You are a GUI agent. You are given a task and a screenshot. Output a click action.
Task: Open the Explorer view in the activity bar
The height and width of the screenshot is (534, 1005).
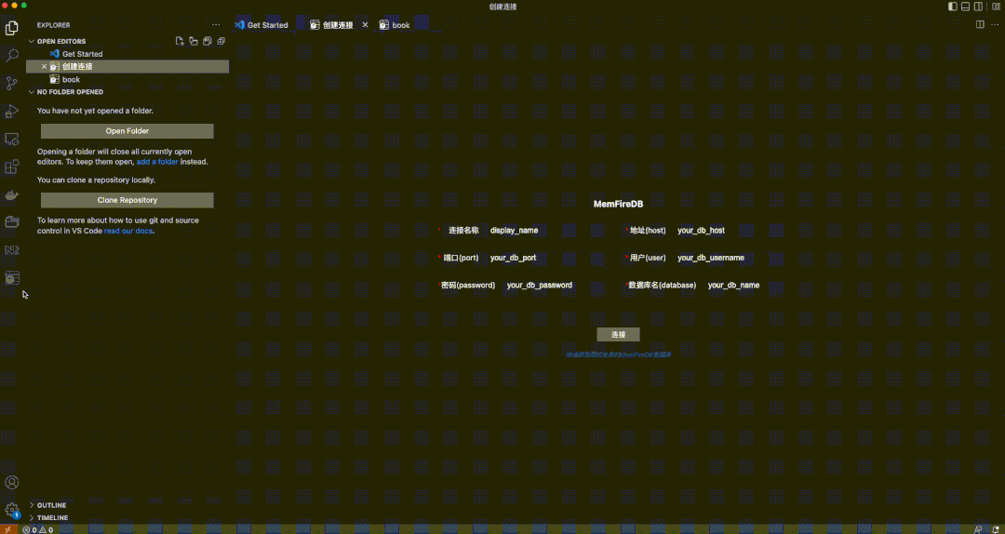(11, 28)
